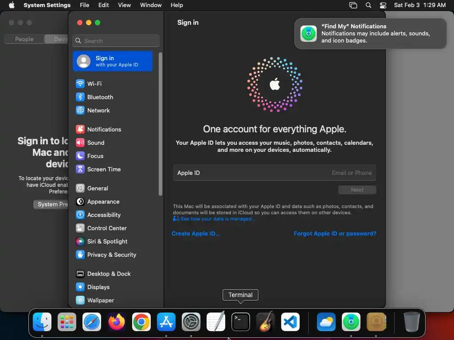Viewport: 454px width, 340px height.
Task: Click the Apple ID email field
Action: 274,173
